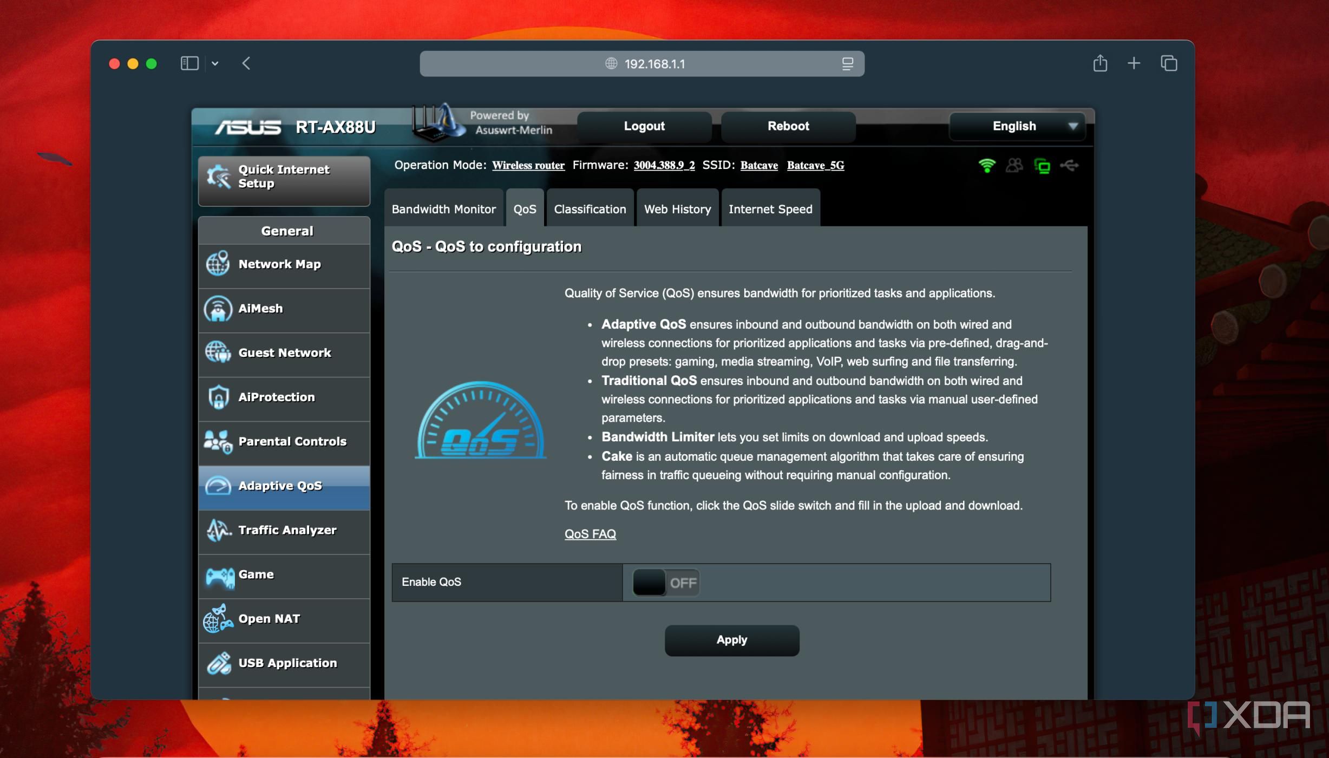This screenshot has height=758, width=1329.
Task: Click the Logout button
Action: tap(644, 126)
